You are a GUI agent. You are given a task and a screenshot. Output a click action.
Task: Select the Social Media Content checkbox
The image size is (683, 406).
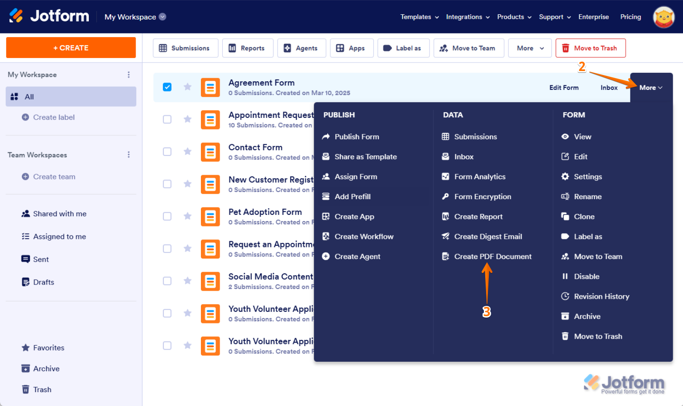167,281
